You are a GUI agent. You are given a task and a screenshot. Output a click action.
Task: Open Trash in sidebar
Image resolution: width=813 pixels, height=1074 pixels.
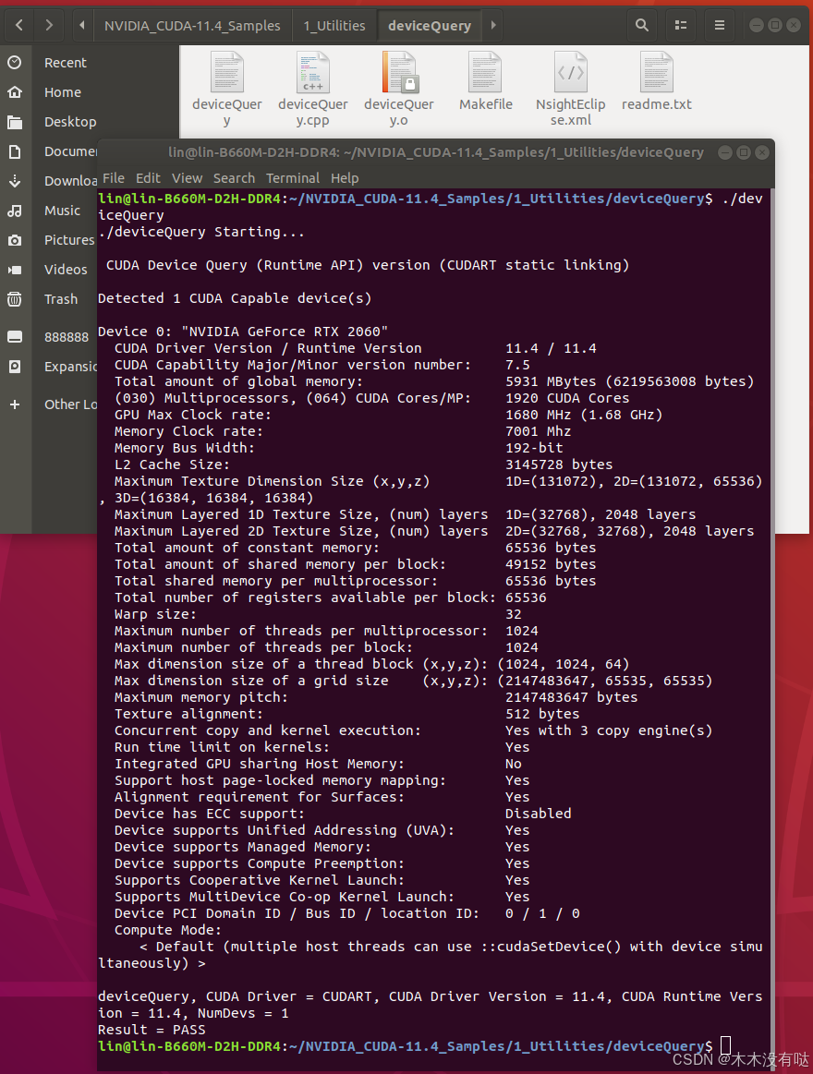(x=60, y=299)
